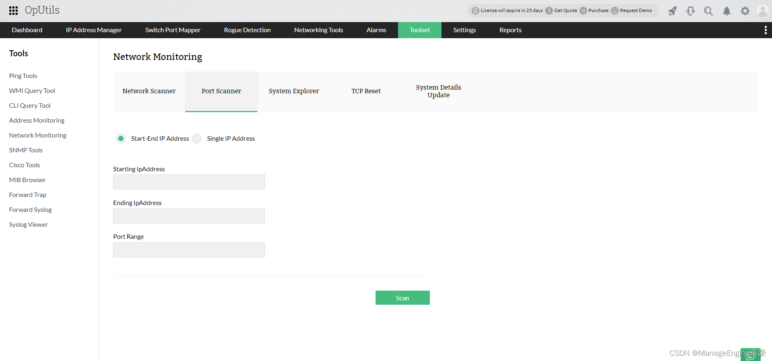
Task: Click the Request Demo icon
Action: (x=615, y=11)
